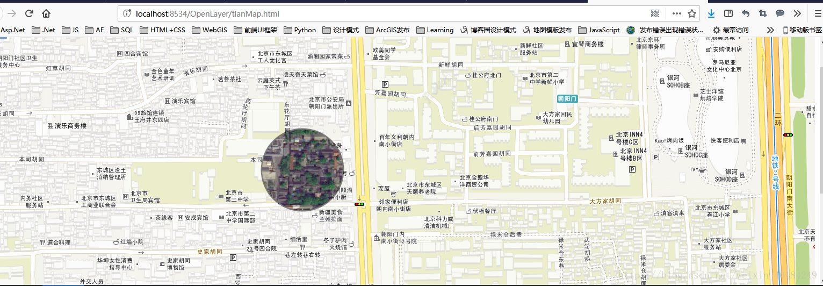823x286 pixels.
Task: Go to the browser home page
Action: [46, 13]
